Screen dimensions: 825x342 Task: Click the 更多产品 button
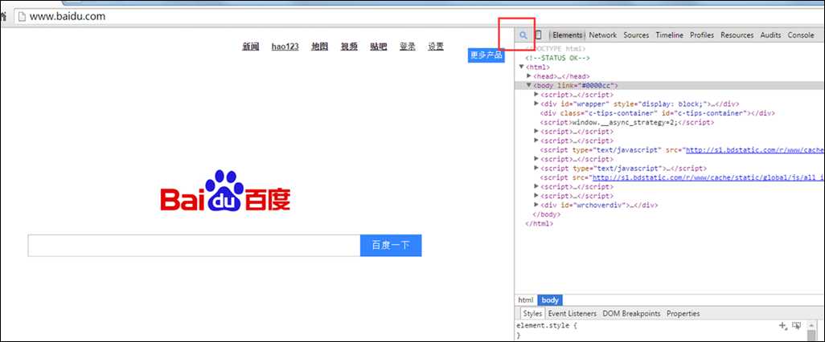click(x=486, y=55)
